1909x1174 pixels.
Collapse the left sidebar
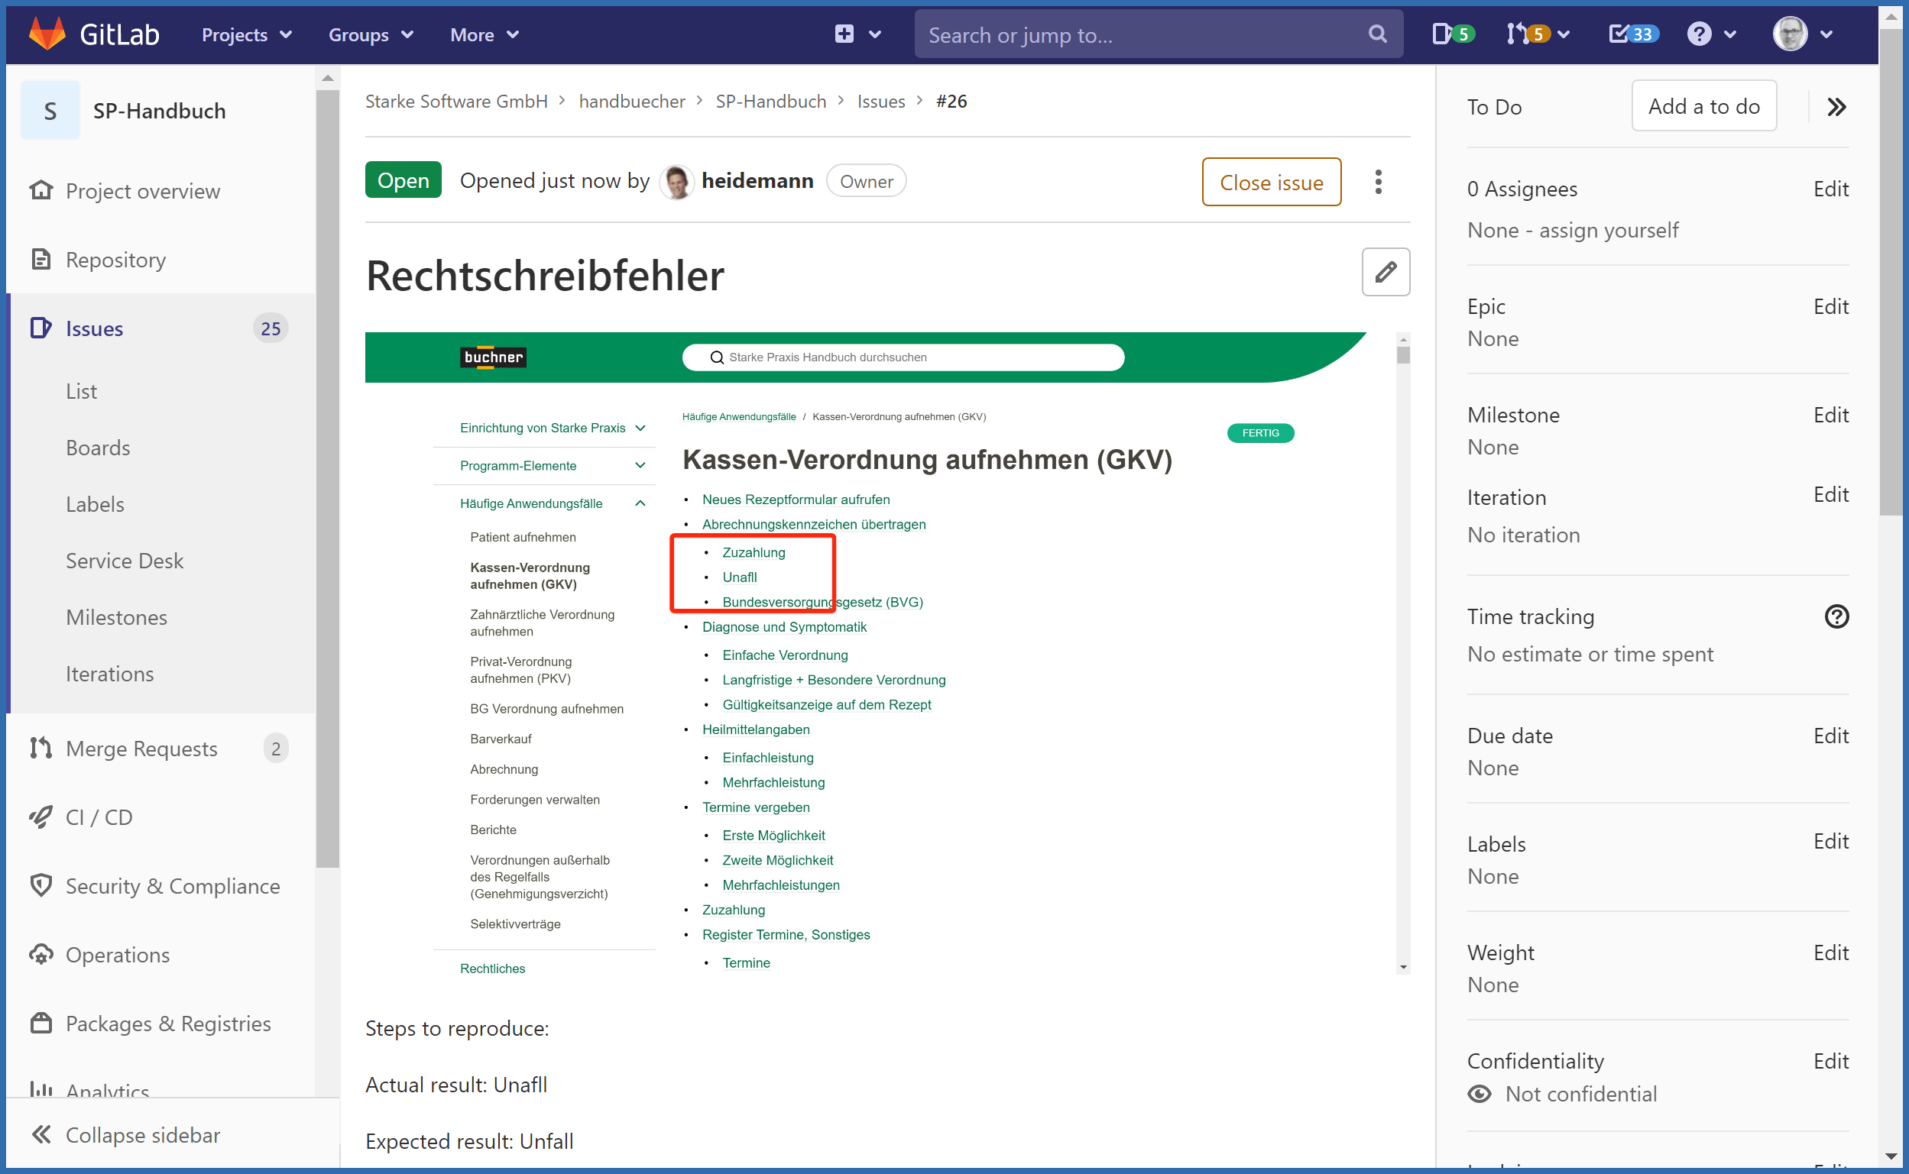click(x=126, y=1134)
